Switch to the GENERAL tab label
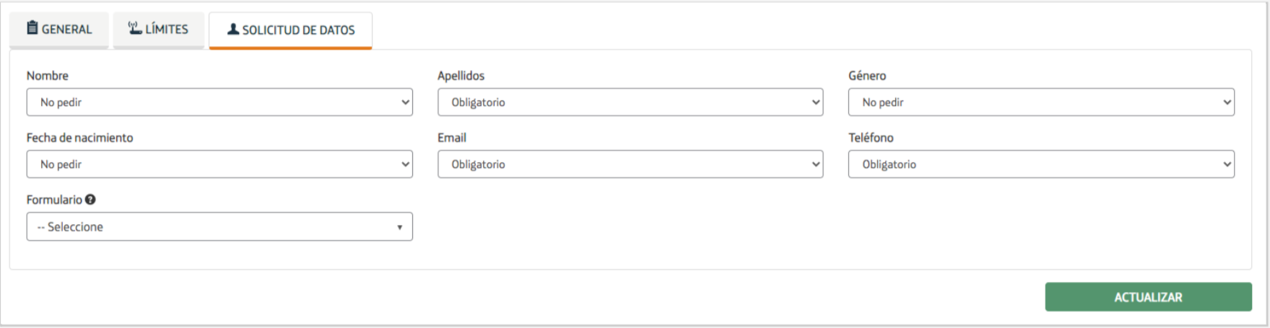The height and width of the screenshot is (328, 1270). tap(66, 30)
